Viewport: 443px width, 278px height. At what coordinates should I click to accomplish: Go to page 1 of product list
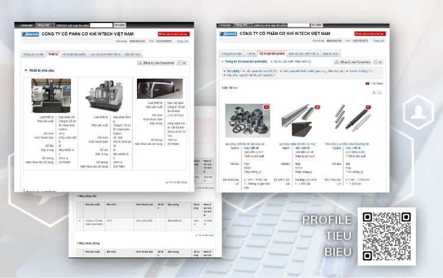374,93
